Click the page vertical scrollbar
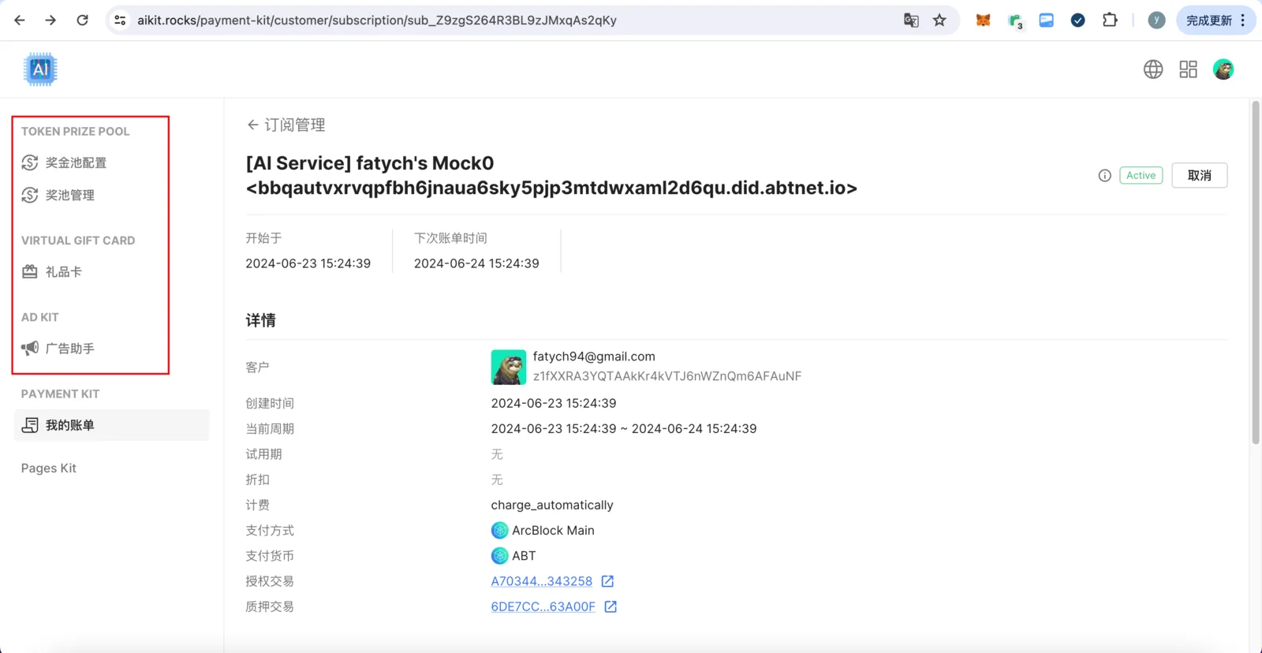This screenshot has width=1262, height=653. 1255,273
